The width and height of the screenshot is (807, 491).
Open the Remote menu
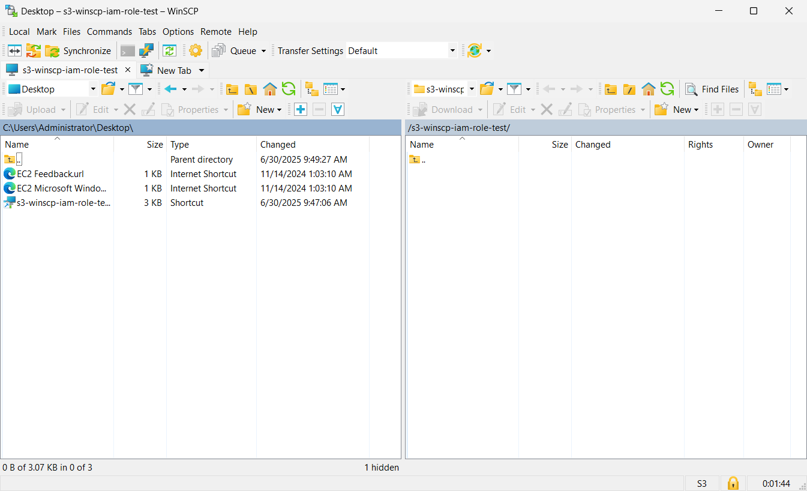(x=216, y=32)
